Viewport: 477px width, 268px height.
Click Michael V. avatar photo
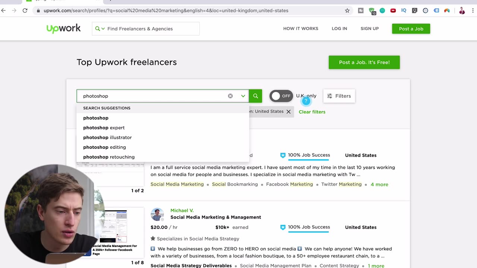coord(157,214)
